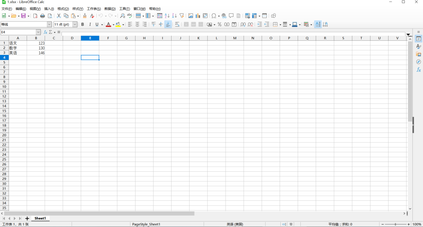Move the status bar zoom slider
This screenshot has width=423, height=227.
point(396,224)
